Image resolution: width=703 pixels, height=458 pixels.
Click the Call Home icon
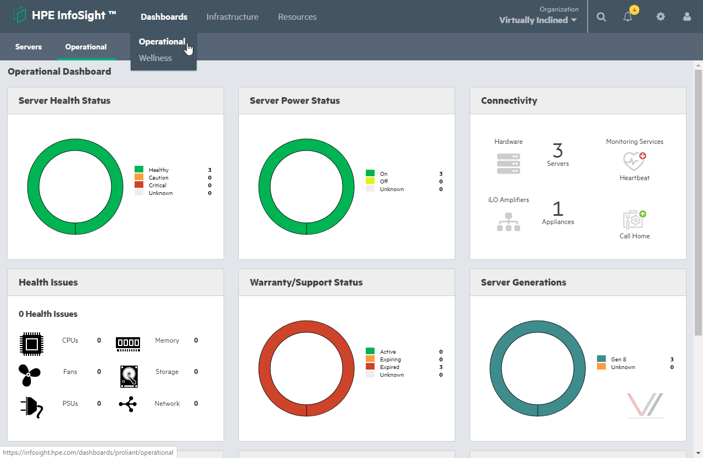tap(634, 220)
